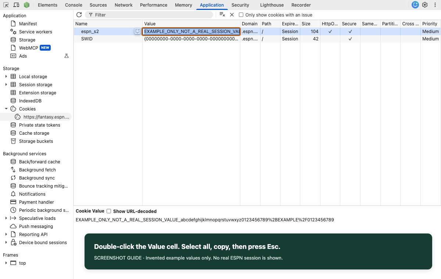The height and width of the screenshot is (279, 441).
Task: Sort cookies by Name column
Action: [x=108, y=23]
